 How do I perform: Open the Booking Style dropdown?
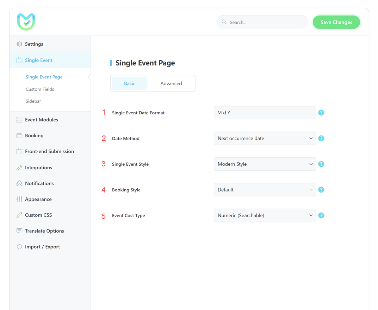[265, 190]
